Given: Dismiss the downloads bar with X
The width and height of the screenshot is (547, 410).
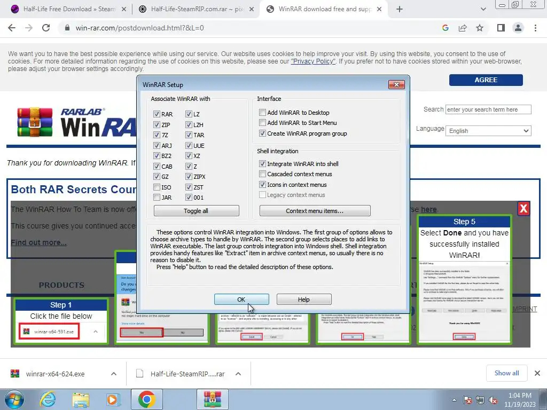Looking at the screenshot, I should (x=537, y=373).
